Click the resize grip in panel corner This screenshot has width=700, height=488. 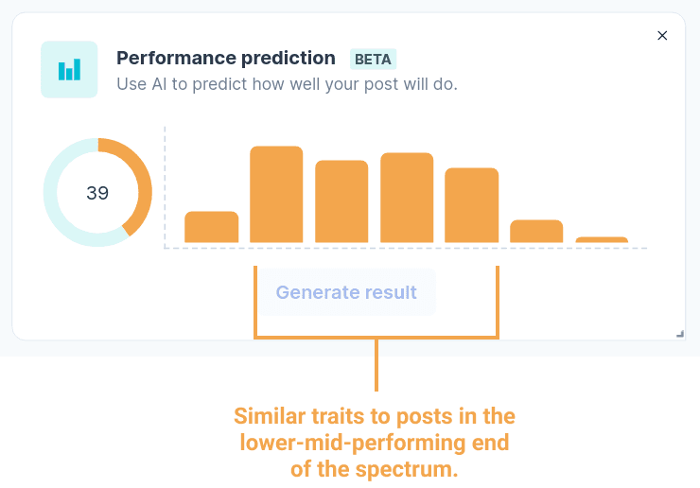click(680, 334)
